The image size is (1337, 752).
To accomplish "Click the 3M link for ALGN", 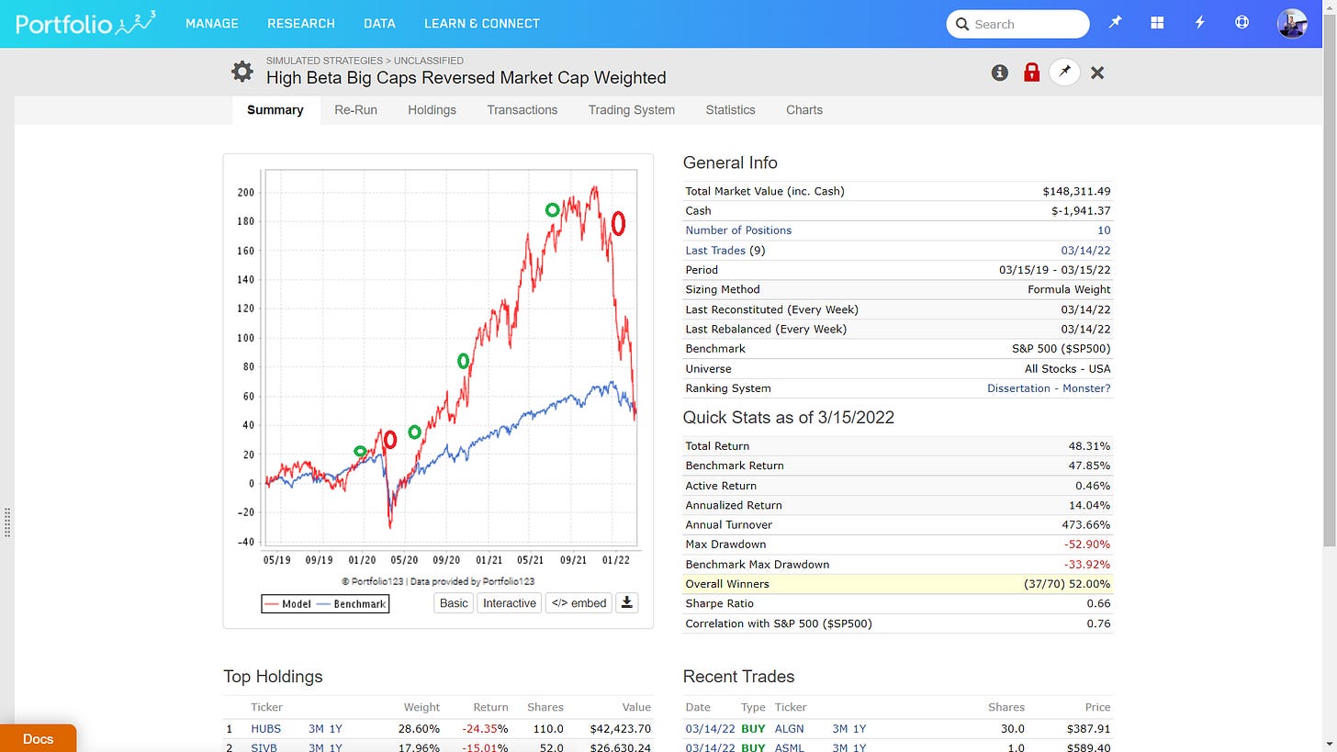I will click(x=841, y=728).
